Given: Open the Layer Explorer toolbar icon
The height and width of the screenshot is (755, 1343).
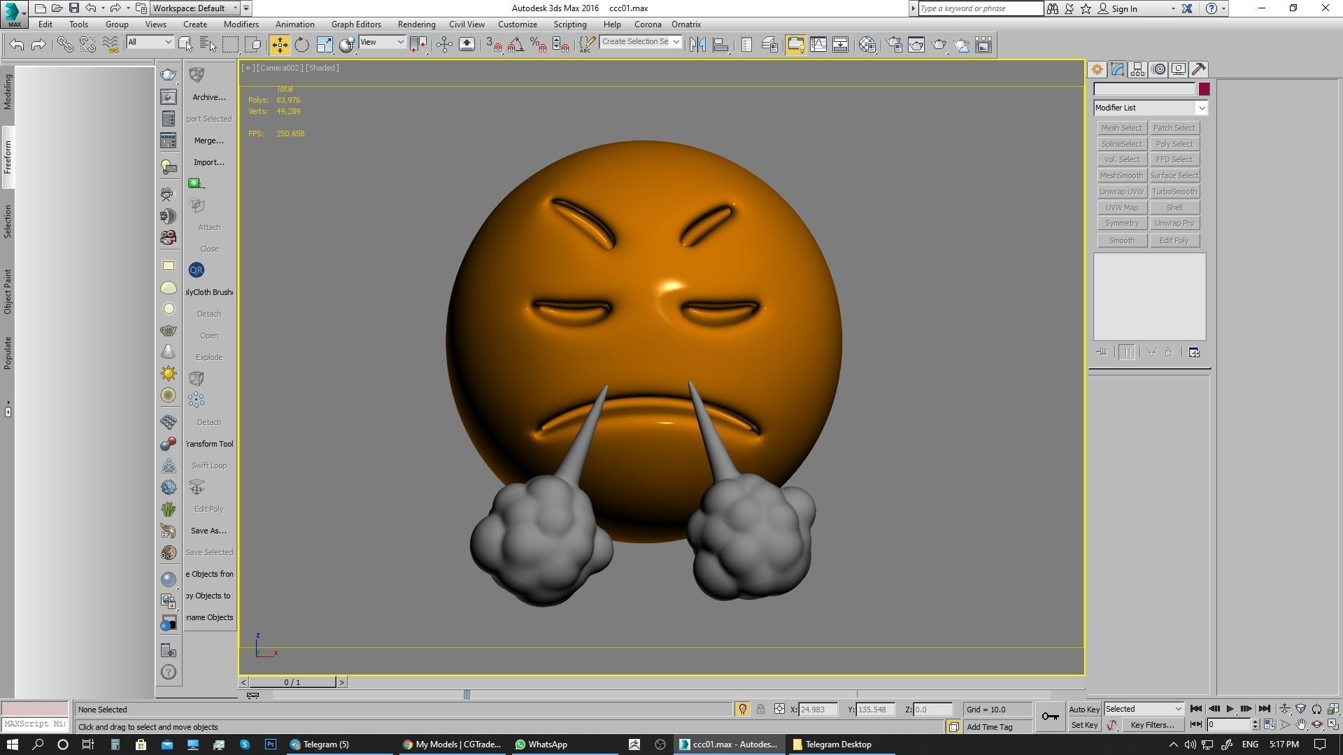Looking at the screenshot, I should pyautogui.click(x=769, y=45).
